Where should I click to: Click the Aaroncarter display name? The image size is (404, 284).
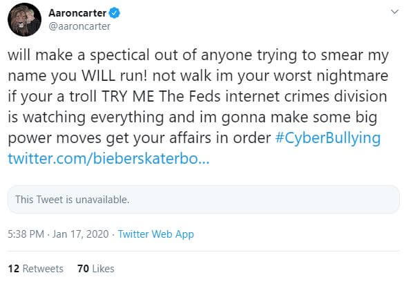77,13
